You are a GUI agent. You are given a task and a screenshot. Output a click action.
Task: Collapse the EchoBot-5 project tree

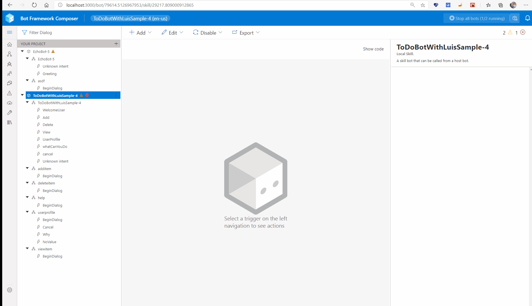pyautogui.click(x=22, y=51)
